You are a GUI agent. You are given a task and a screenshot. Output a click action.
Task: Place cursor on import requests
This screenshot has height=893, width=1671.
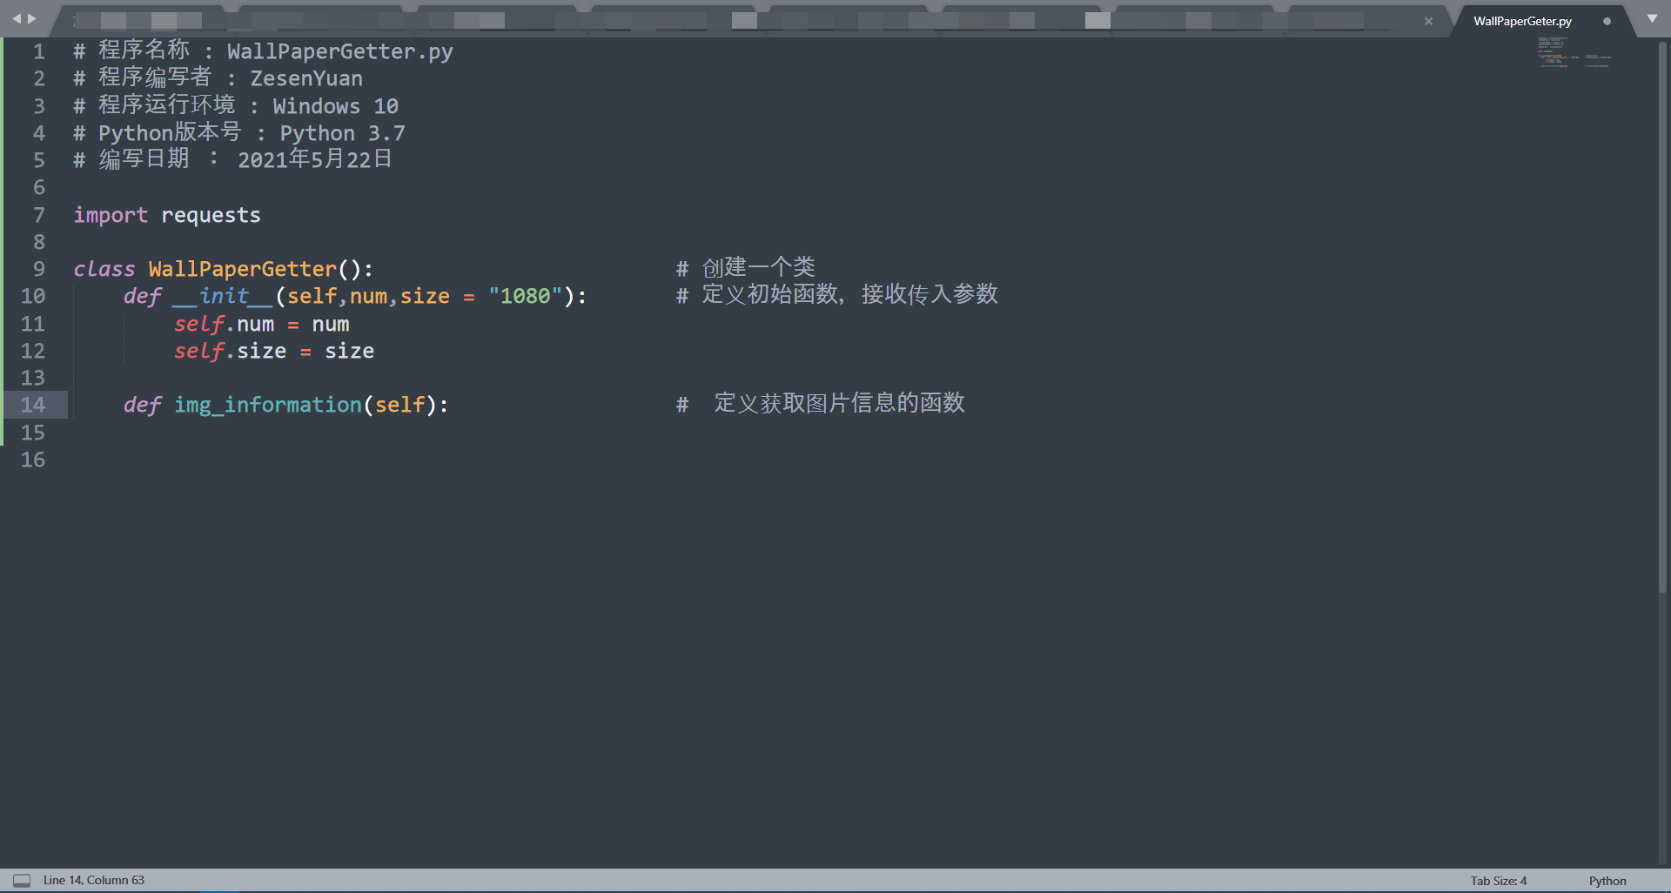tap(167, 215)
